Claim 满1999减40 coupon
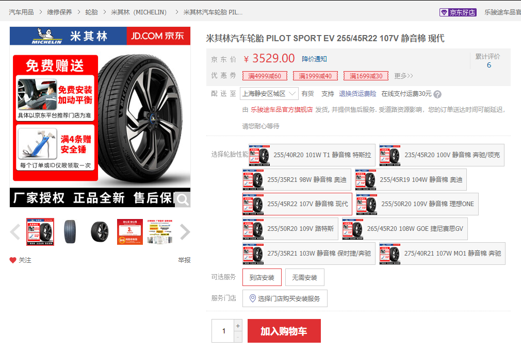 [315, 76]
